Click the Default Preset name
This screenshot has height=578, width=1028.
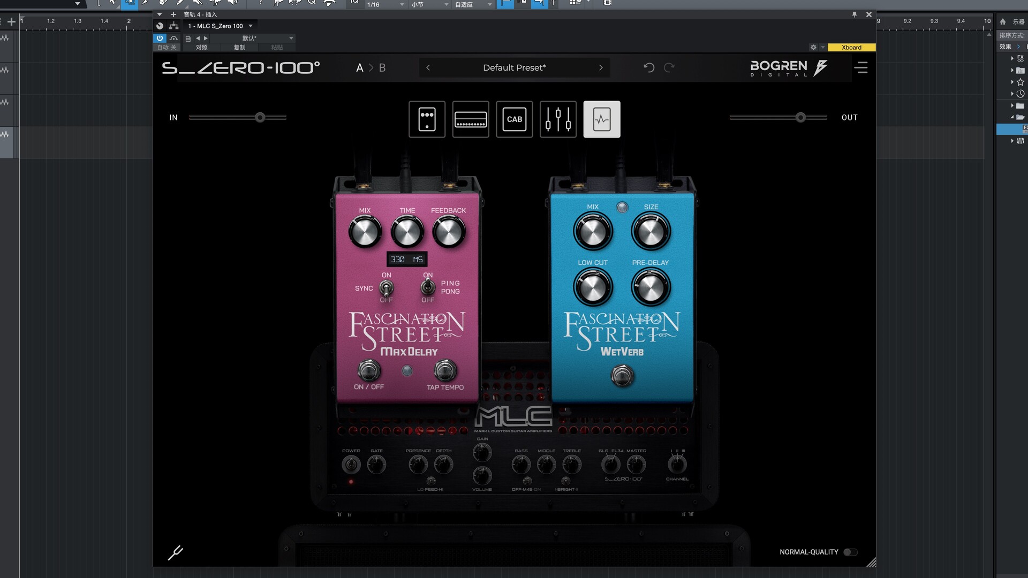[x=515, y=67]
